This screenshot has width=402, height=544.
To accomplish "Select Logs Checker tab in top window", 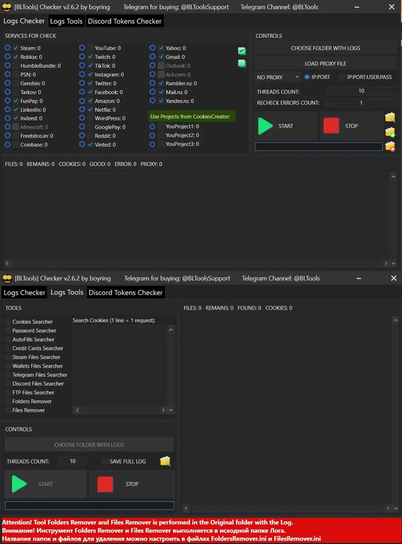I will [x=24, y=21].
